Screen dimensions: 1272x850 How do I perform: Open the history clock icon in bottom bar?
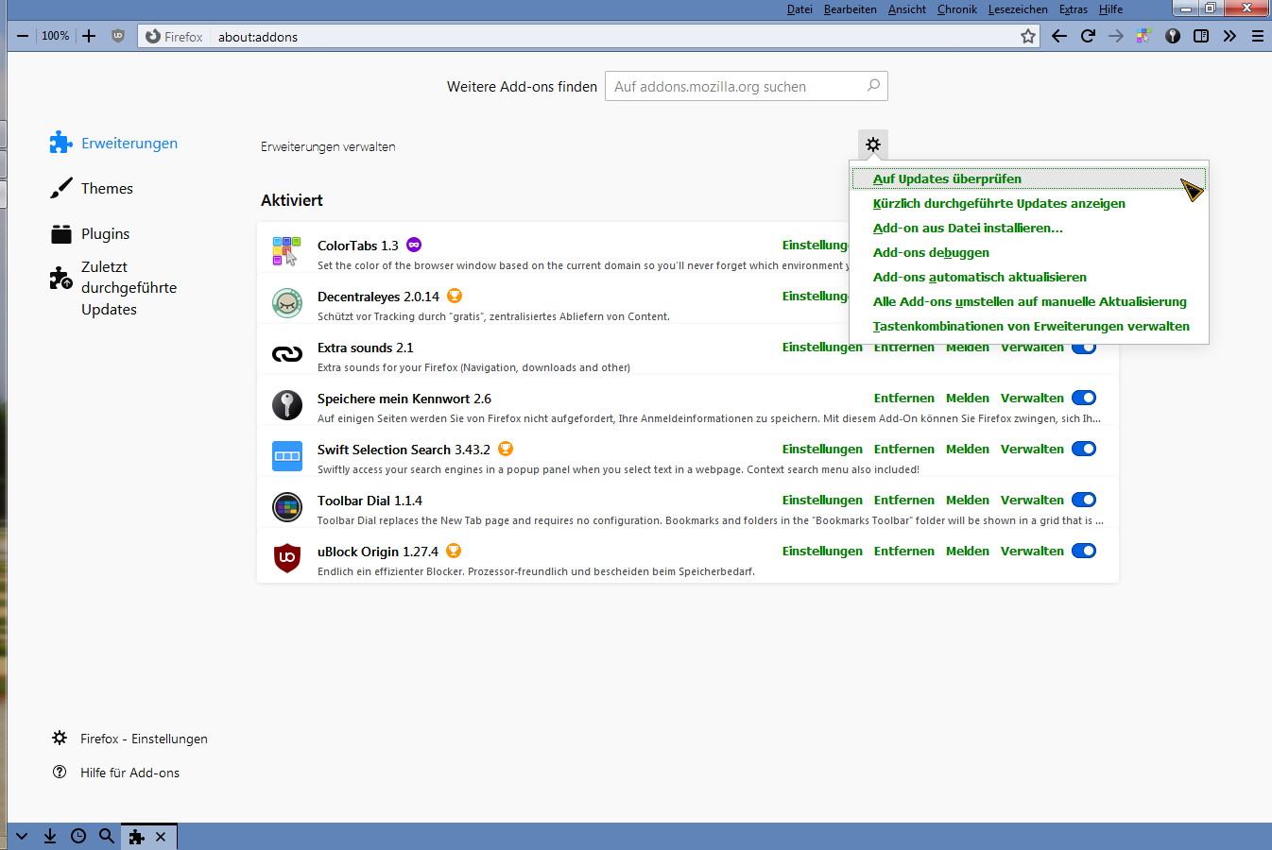tap(78, 836)
